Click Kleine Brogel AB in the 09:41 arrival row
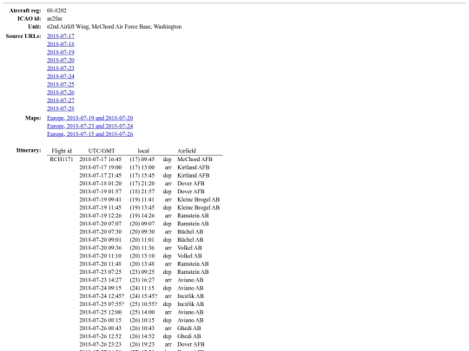This screenshot has width=469, height=351. (x=198, y=199)
